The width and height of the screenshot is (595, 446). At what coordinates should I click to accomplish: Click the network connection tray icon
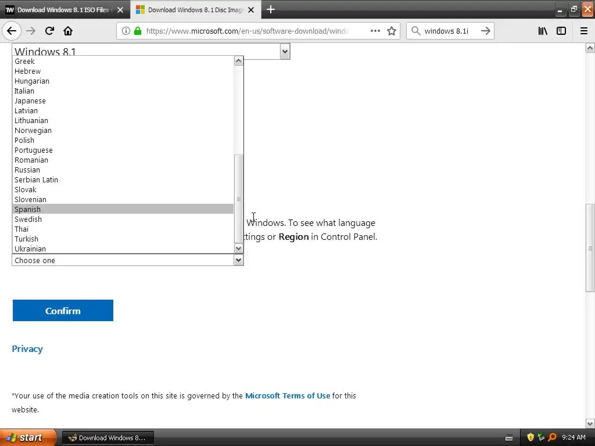541,437
